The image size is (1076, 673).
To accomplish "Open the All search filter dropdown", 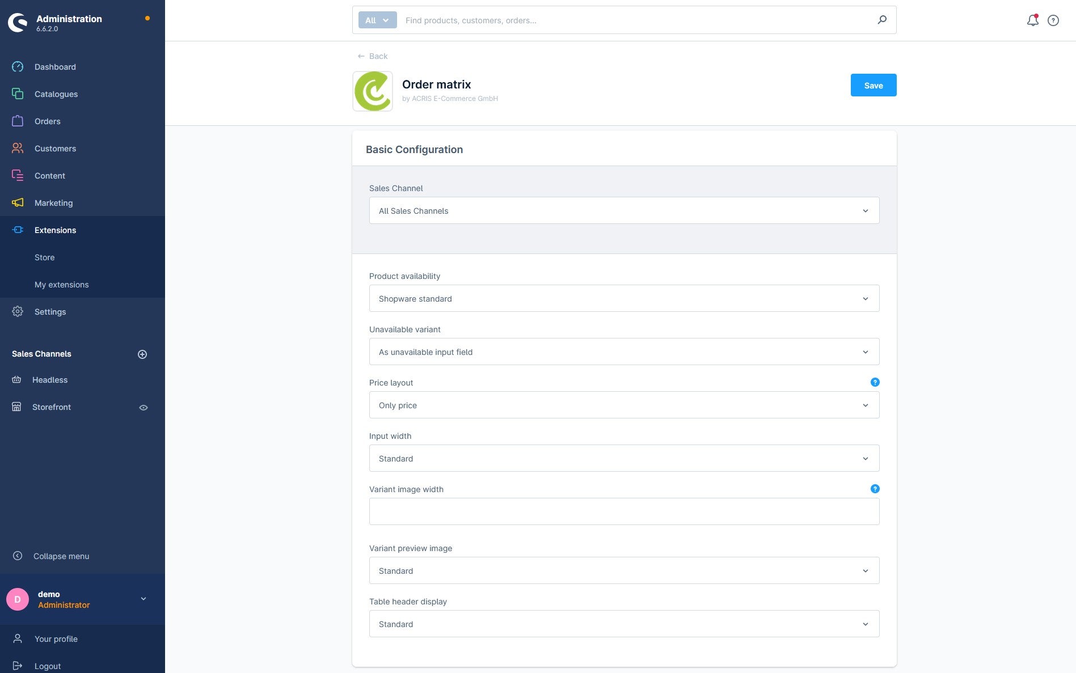I will click(377, 20).
